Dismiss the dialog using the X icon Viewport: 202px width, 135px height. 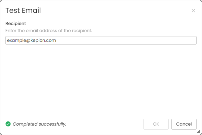pos(193,11)
